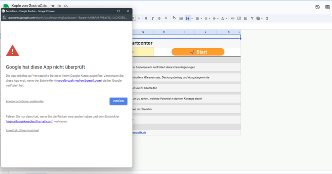Open vertical align dropdown
This screenshot has height=174, width=332.
coord(207,18)
